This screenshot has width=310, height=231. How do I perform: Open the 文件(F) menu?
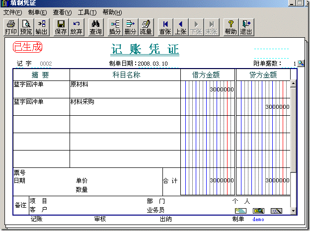pos(13,12)
